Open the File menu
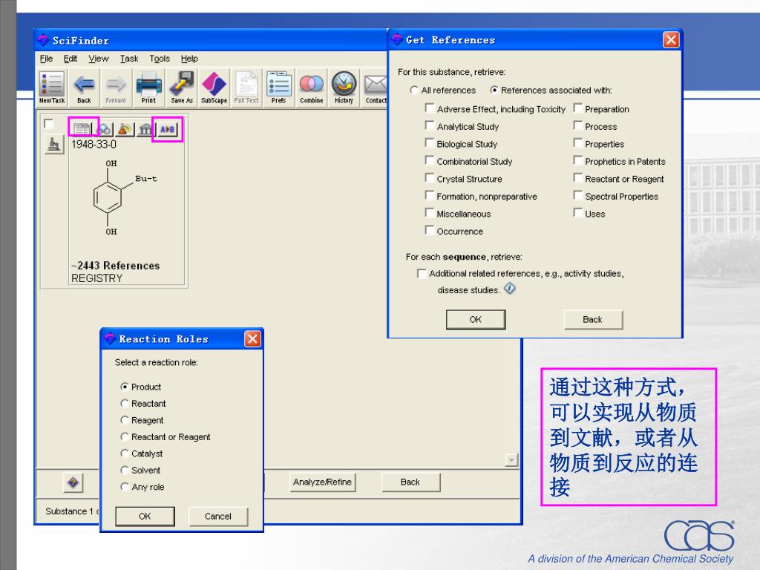This screenshot has width=760, height=570. click(46, 59)
